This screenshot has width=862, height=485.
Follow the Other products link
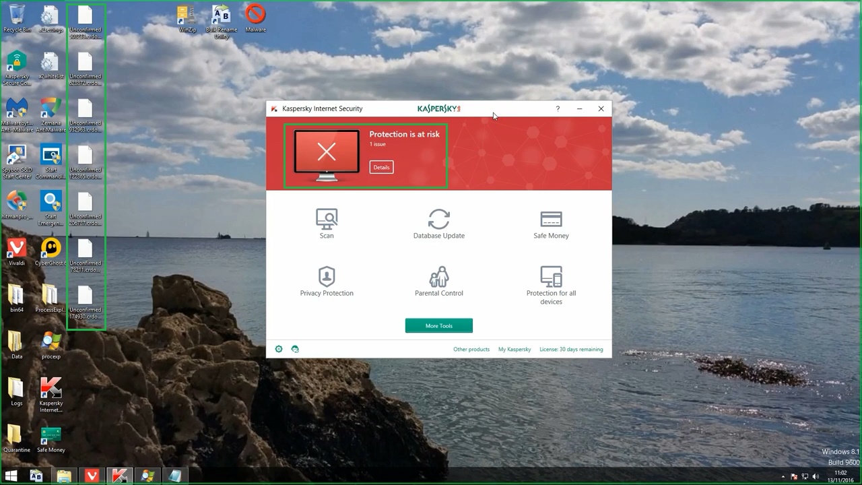tap(471, 350)
